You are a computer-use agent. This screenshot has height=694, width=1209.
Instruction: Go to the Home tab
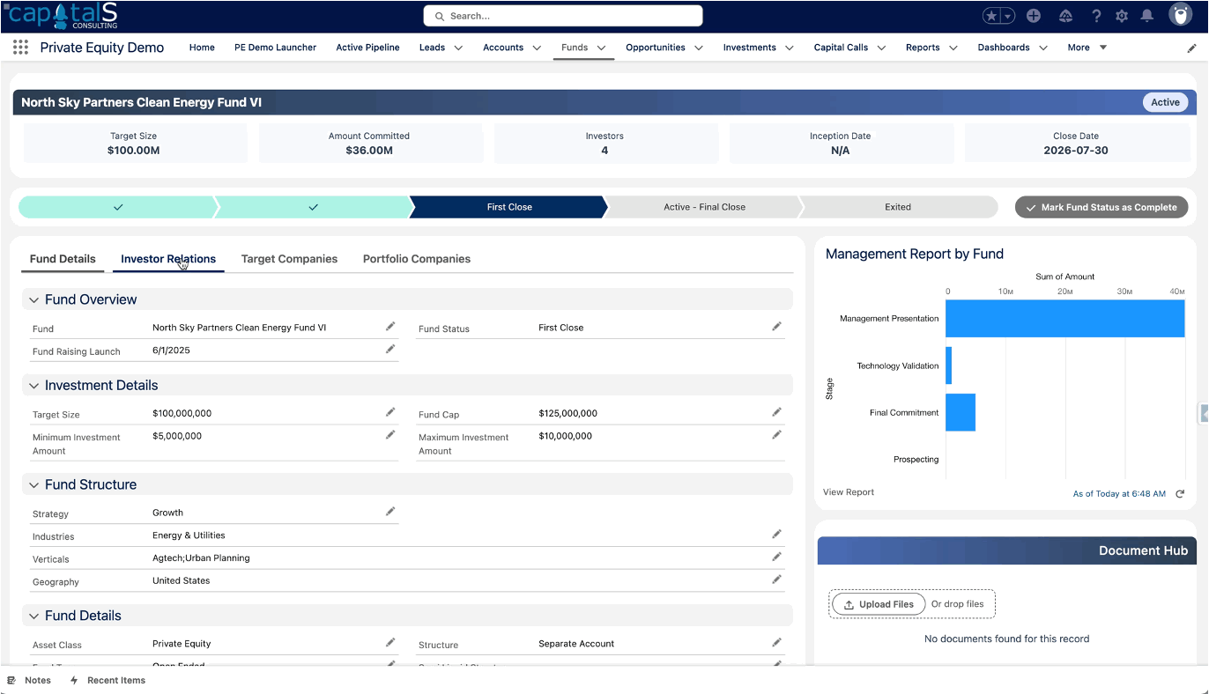coord(202,48)
